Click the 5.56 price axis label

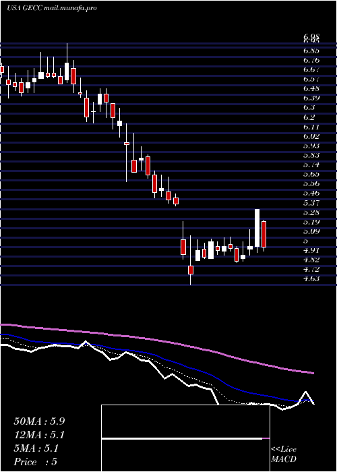(x=311, y=183)
